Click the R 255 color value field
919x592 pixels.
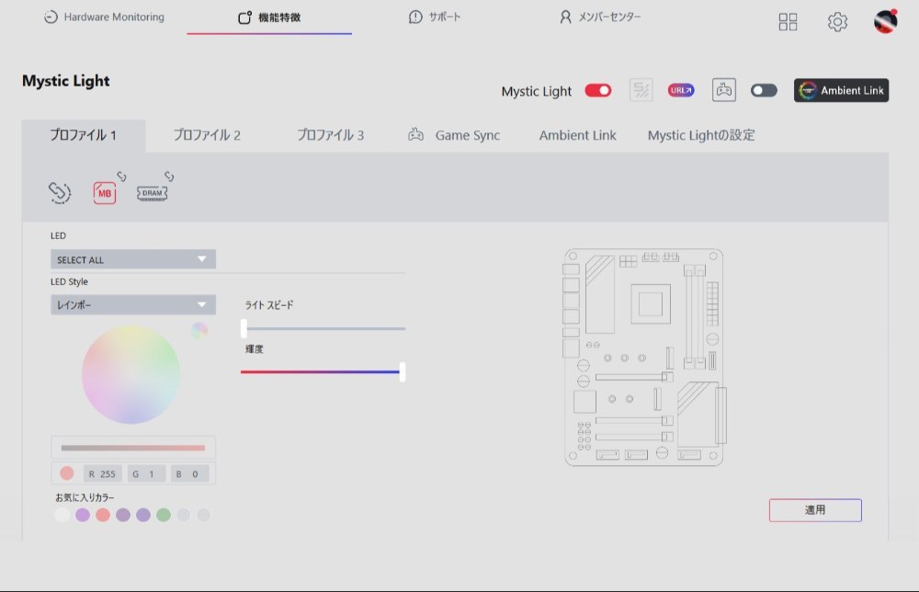(103, 473)
